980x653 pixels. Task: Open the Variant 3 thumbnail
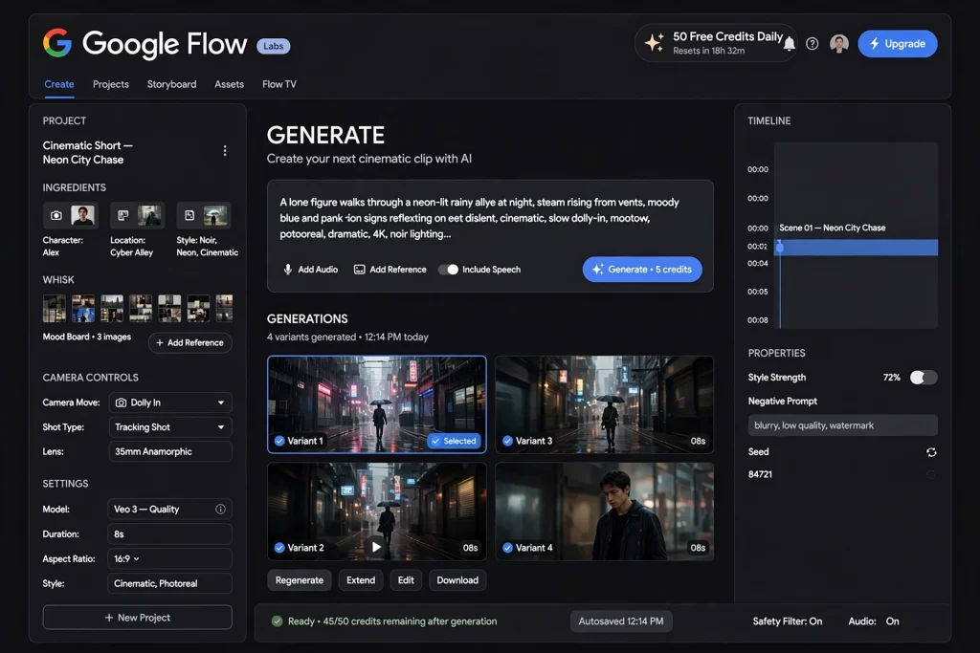coord(605,404)
